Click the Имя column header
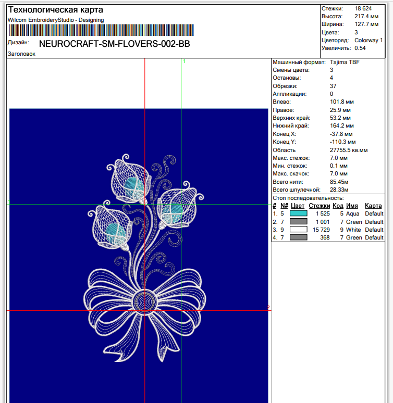 352,206
